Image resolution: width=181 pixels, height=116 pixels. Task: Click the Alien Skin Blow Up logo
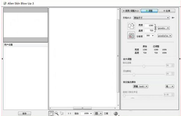click(x=5, y=4)
